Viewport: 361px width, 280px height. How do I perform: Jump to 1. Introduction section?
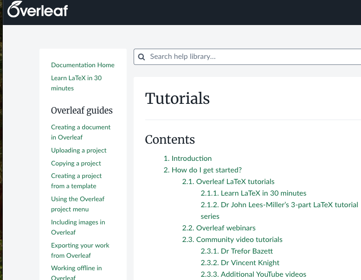(187, 158)
